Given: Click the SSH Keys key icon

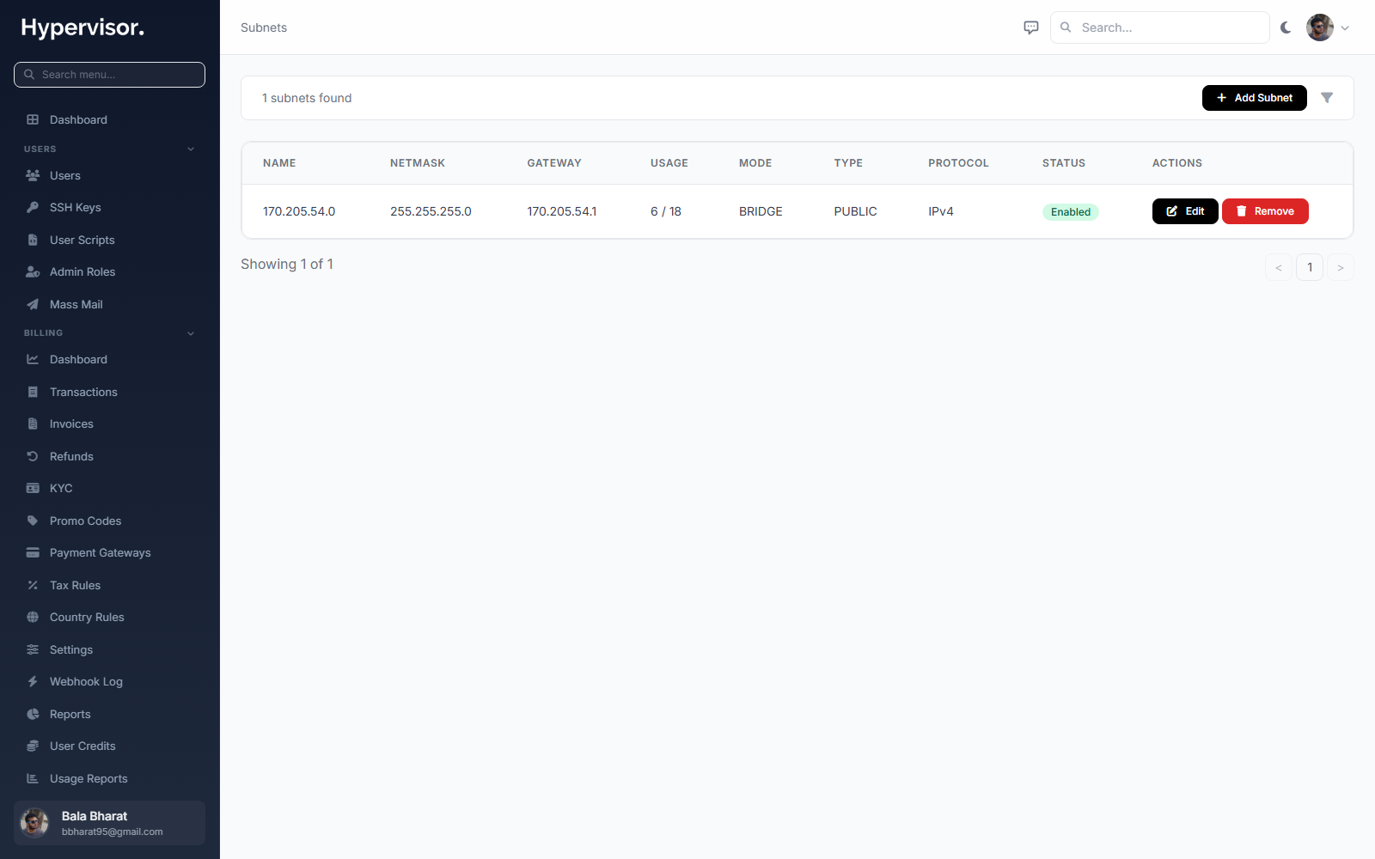Looking at the screenshot, I should (33, 207).
